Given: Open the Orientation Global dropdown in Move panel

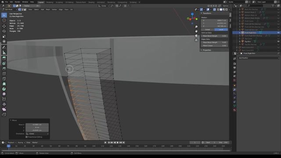Looking at the screenshot, I should click(37, 134).
